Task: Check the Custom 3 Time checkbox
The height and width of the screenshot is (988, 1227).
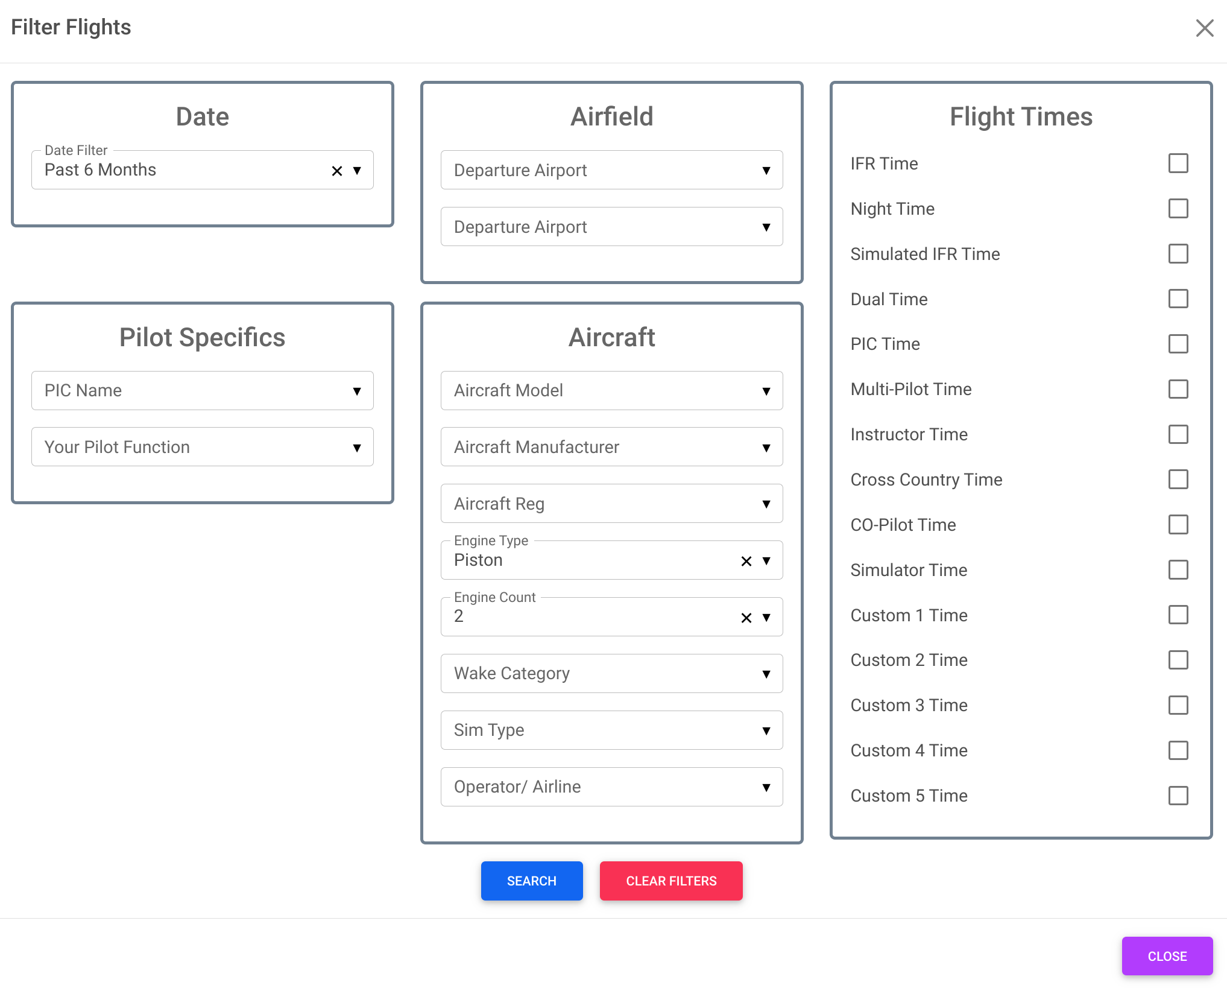Action: pos(1178,705)
